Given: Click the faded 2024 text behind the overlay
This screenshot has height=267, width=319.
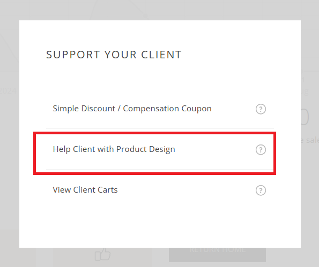Looking at the screenshot, I should [8, 91].
